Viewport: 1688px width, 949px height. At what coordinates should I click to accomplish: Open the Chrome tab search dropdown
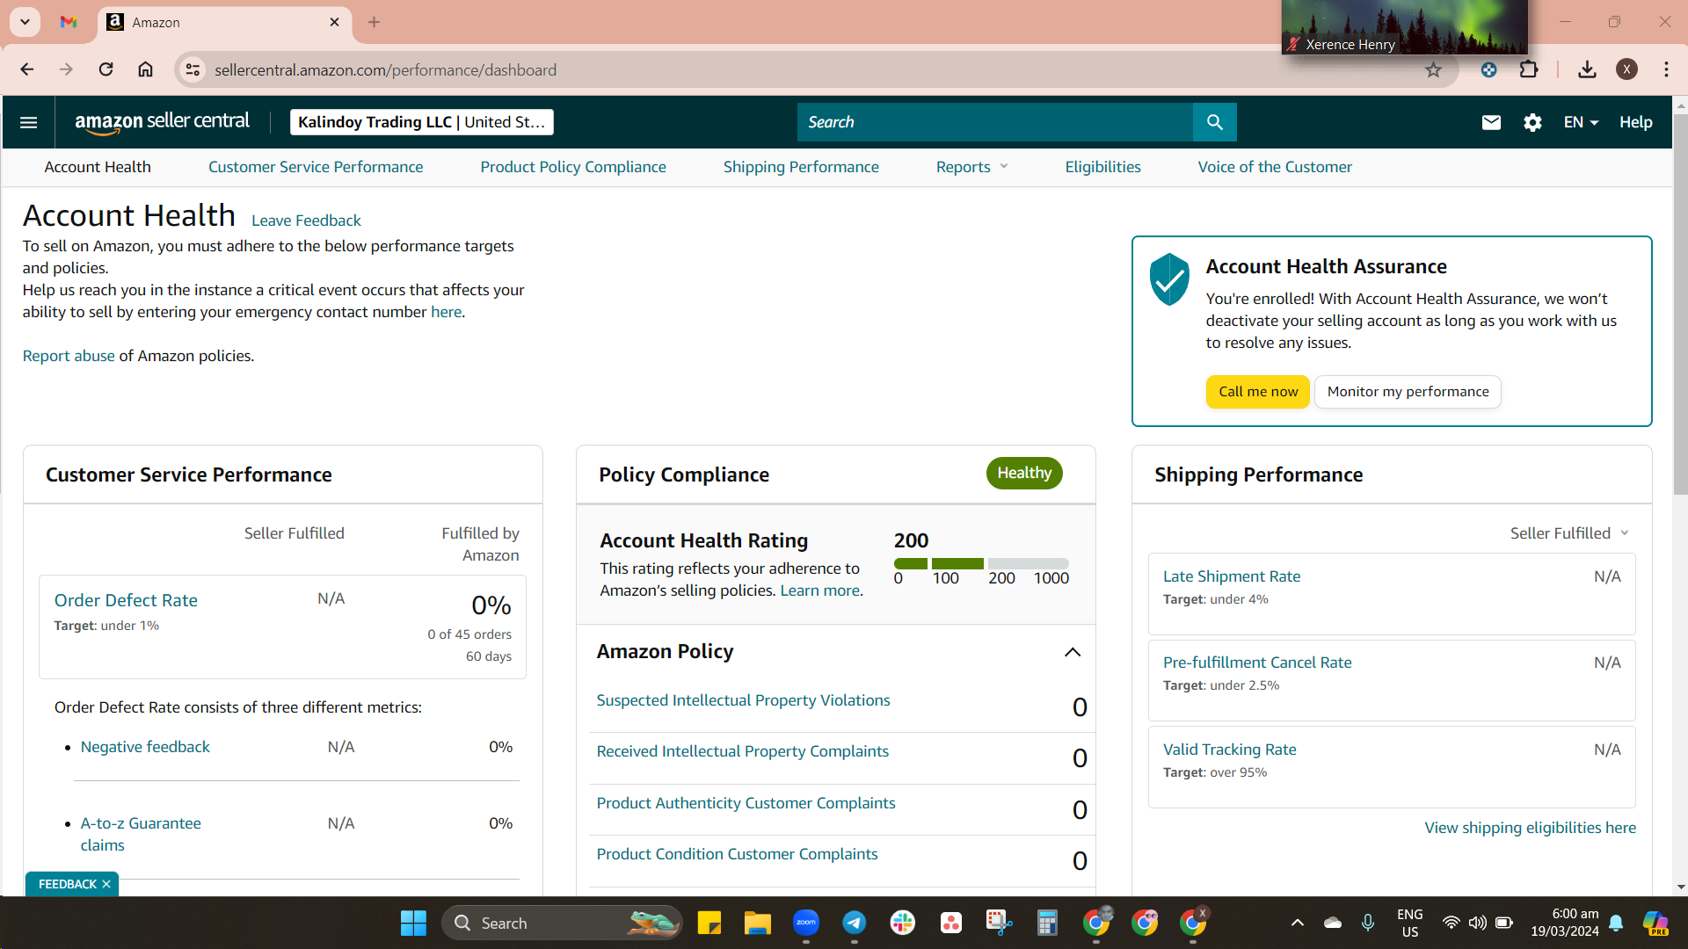point(25,22)
